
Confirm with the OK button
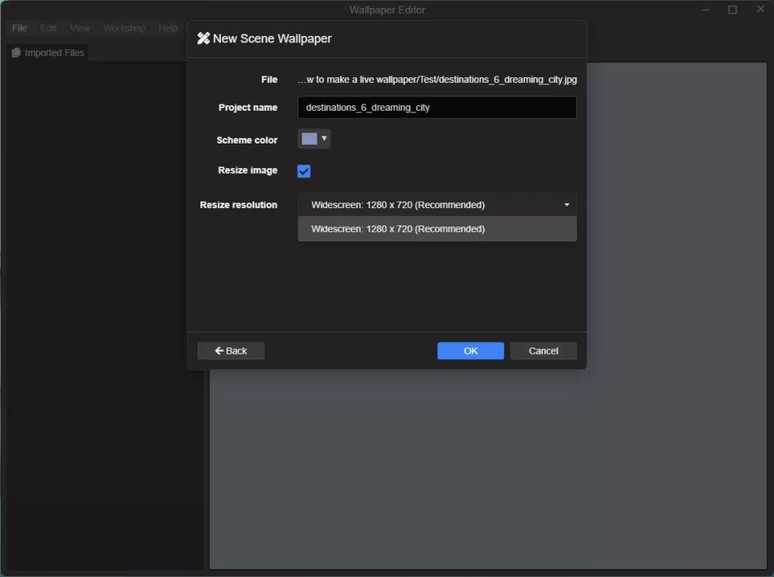click(471, 351)
